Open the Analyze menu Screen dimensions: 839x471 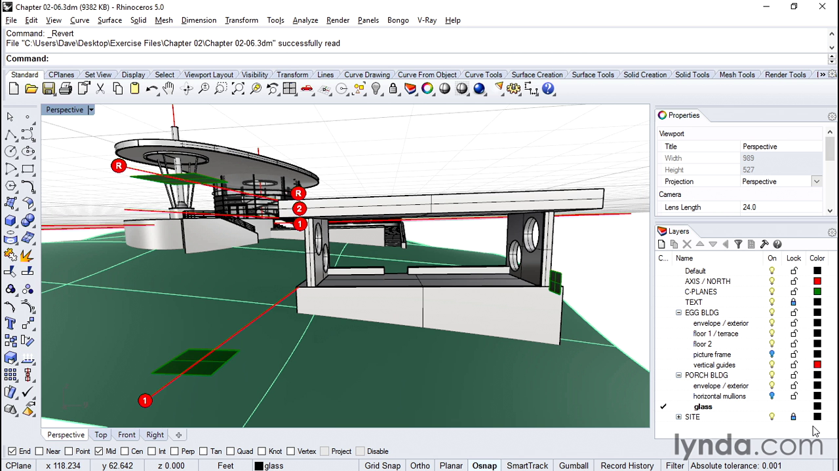305,20
